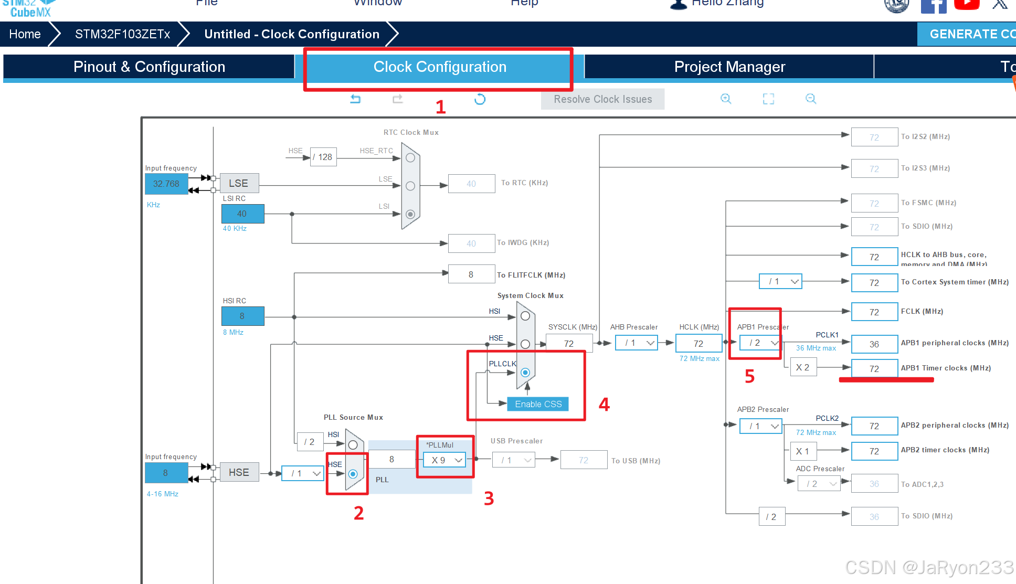Select HSI in System Clock Mux

click(x=525, y=316)
